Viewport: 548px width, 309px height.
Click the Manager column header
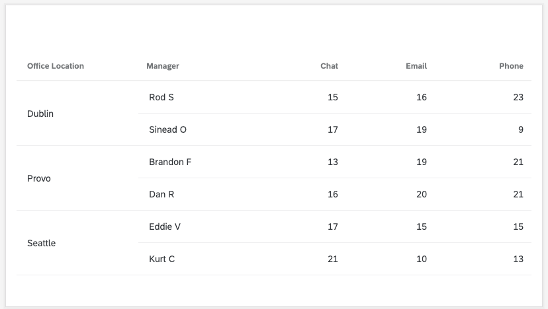163,66
